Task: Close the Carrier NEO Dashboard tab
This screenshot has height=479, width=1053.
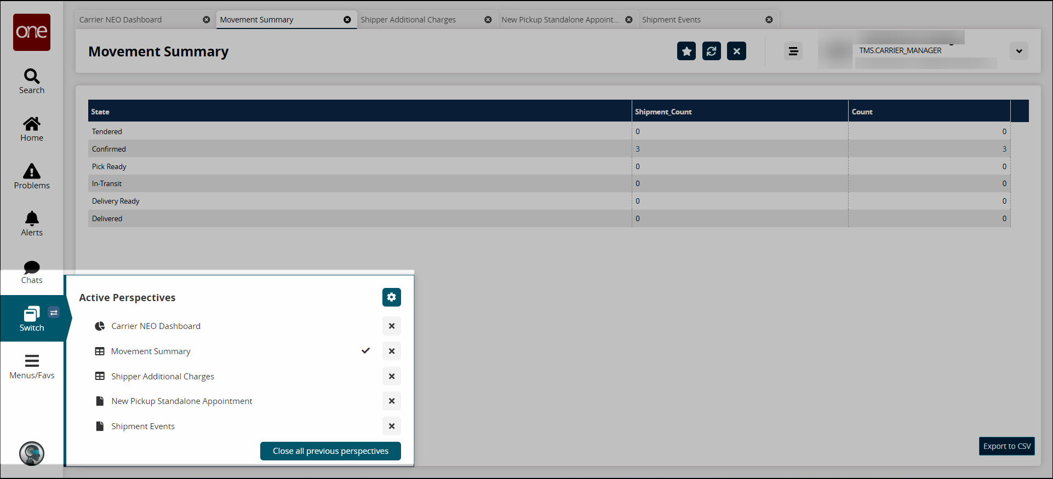Action: click(207, 20)
